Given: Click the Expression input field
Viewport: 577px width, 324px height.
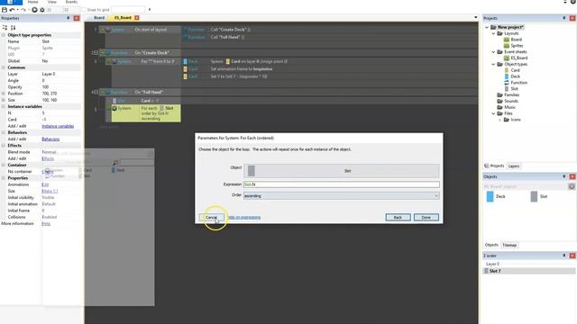Looking at the screenshot, I should 341,184.
